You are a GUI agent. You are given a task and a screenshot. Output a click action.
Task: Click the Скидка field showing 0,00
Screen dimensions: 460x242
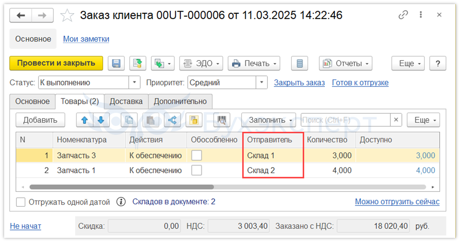tap(144, 226)
